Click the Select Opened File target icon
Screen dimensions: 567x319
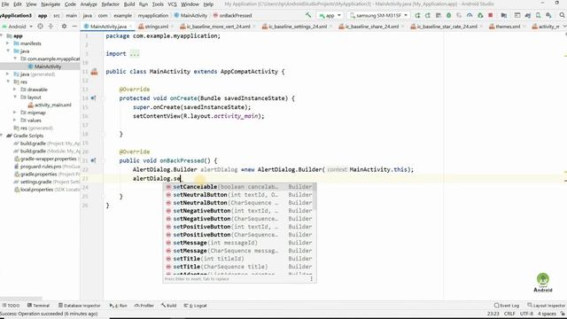pos(40,27)
